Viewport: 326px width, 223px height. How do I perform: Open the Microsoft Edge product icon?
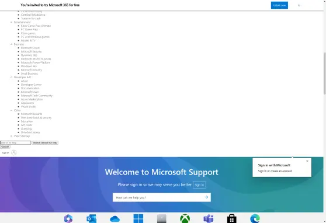[x=255, y=219]
